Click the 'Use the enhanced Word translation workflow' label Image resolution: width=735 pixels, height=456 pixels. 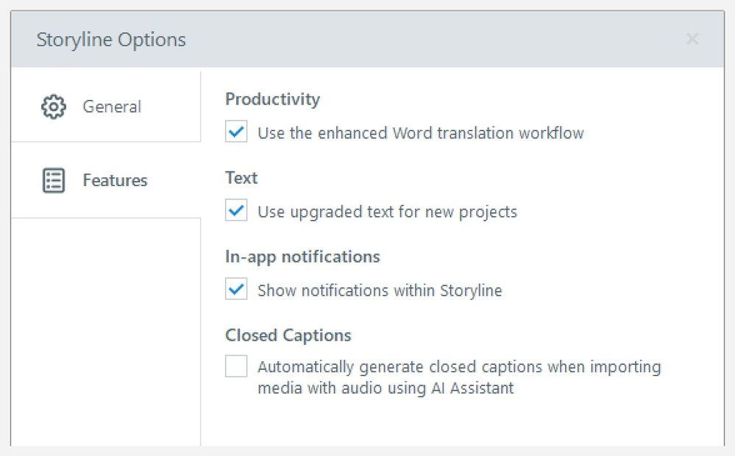point(420,133)
